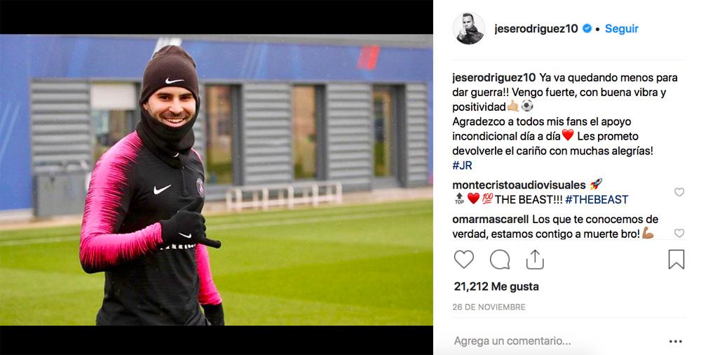701x355 pixels.
Task: View the 21,212 Me gusta likes list
Action: pos(496,286)
